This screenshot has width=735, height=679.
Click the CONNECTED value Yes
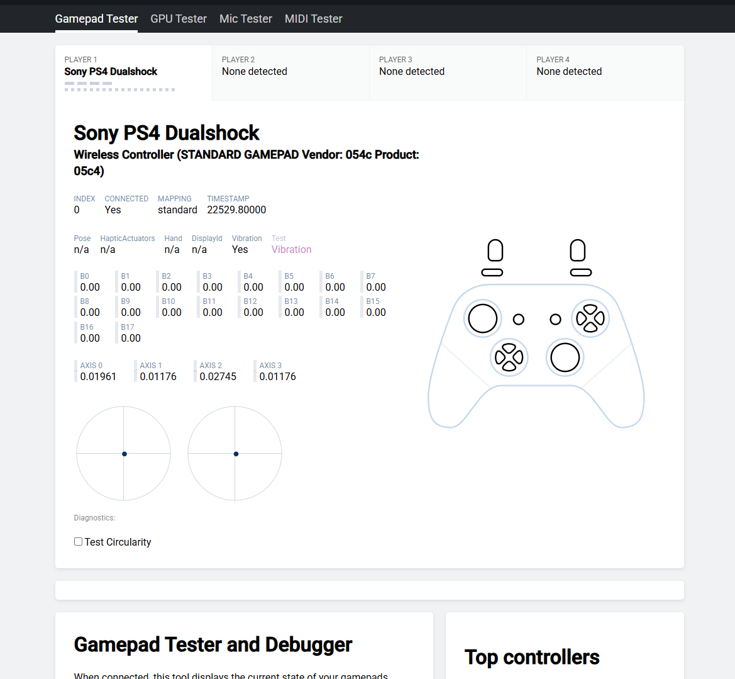(x=113, y=210)
